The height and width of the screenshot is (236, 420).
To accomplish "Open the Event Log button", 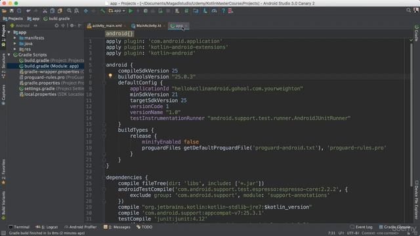I will point(362,227).
